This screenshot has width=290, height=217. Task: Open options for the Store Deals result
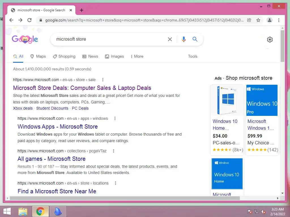tap(103, 80)
